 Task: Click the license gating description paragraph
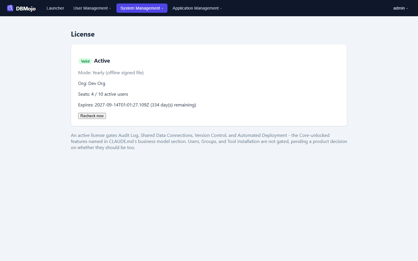click(x=209, y=142)
